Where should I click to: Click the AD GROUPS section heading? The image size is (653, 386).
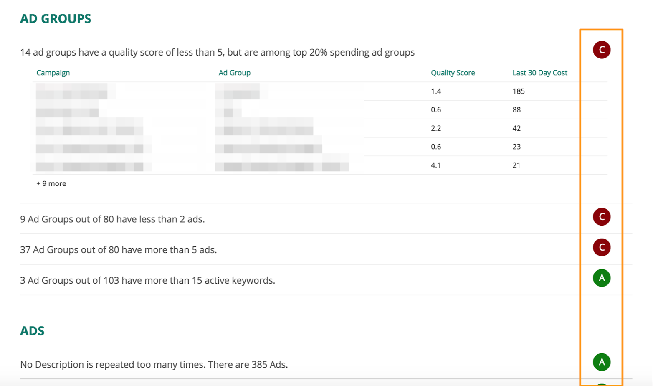[56, 19]
